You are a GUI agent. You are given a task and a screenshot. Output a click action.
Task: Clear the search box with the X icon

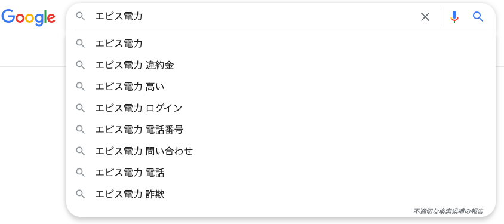pos(425,17)
